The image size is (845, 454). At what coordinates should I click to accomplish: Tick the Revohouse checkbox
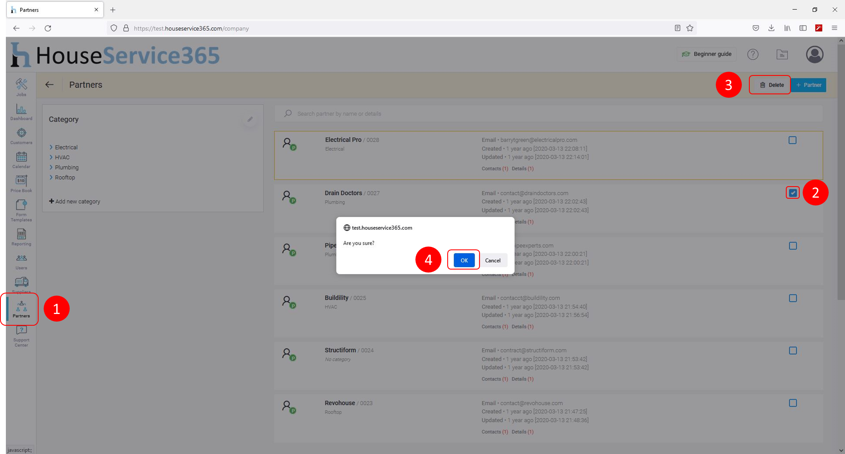[793, 403]
